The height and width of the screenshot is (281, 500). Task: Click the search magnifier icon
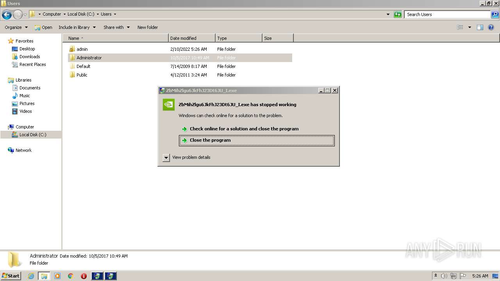[x=495, y=14]
